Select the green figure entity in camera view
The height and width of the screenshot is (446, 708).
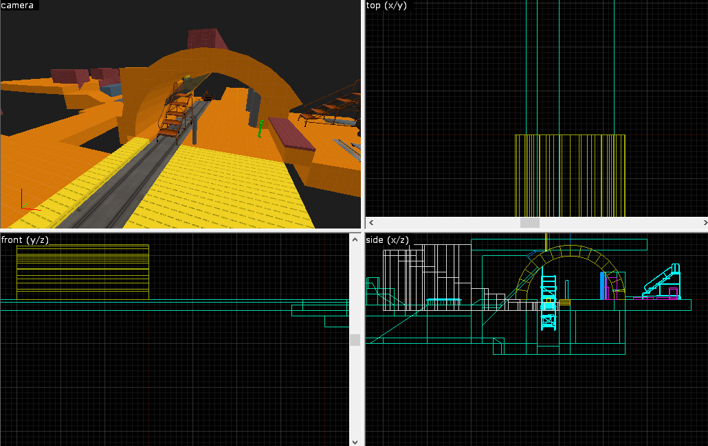click(261, 129)
